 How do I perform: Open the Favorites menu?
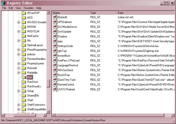point(29,8)
